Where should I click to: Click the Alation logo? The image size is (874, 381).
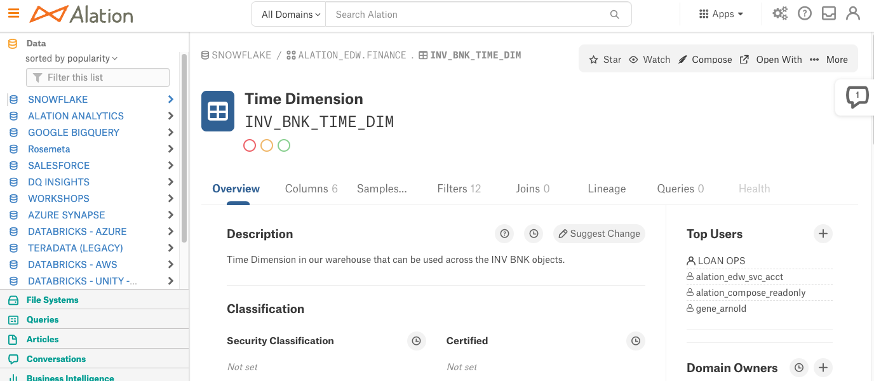81,14
